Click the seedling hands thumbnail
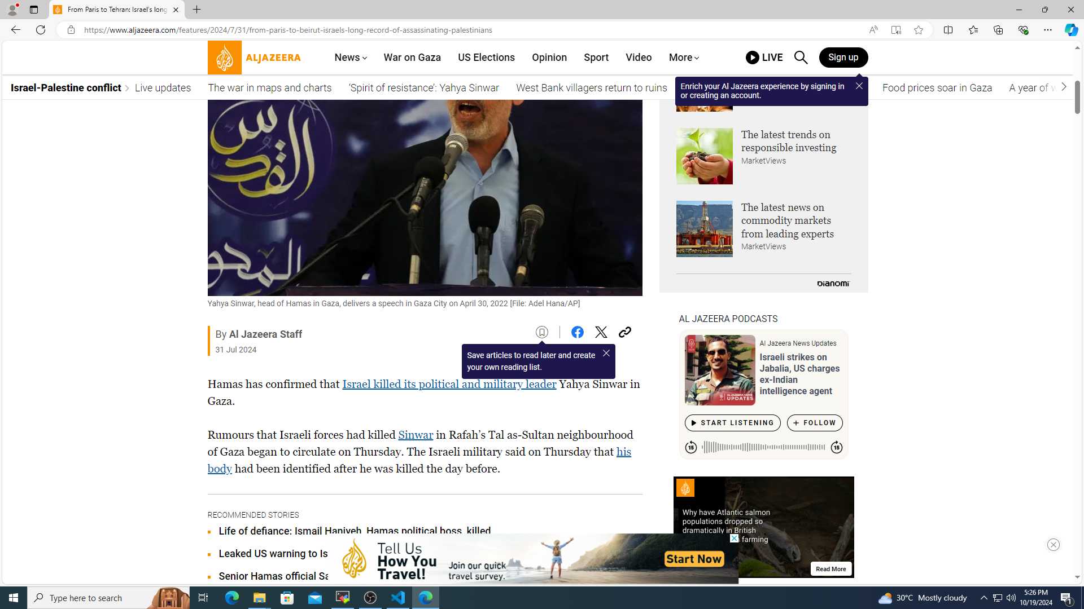 (704, 156)
